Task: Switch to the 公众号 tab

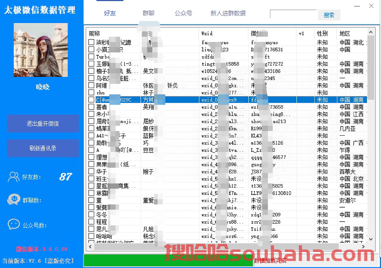Action: (183, 12)
